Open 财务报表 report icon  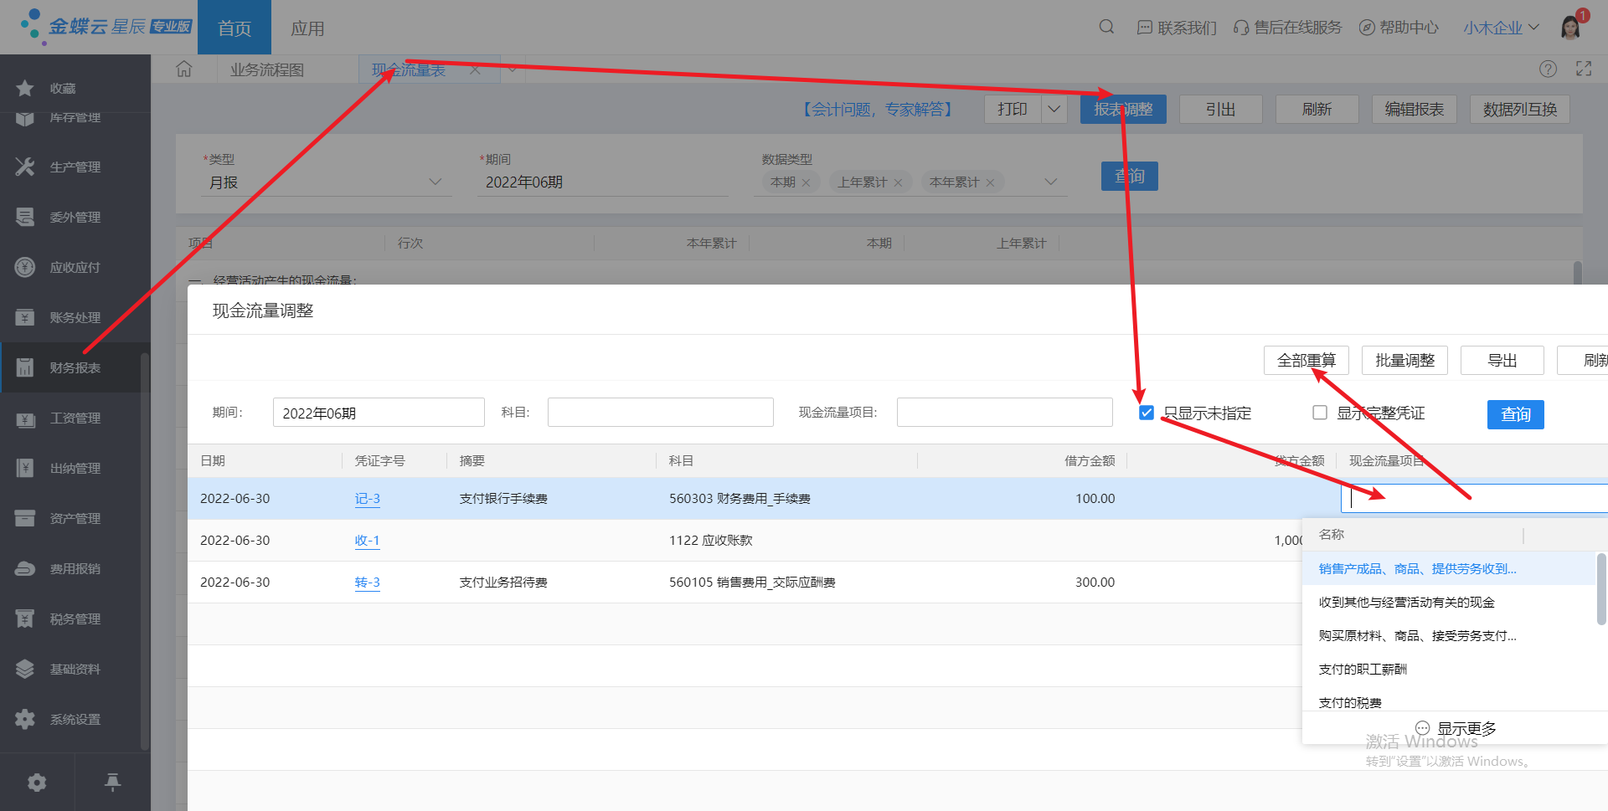click(x=25, y=367)
